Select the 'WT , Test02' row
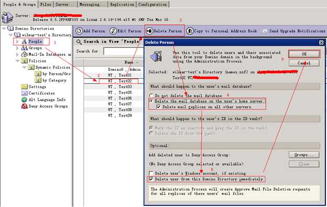The image size is (327, 207). click(x=114, y=81)
